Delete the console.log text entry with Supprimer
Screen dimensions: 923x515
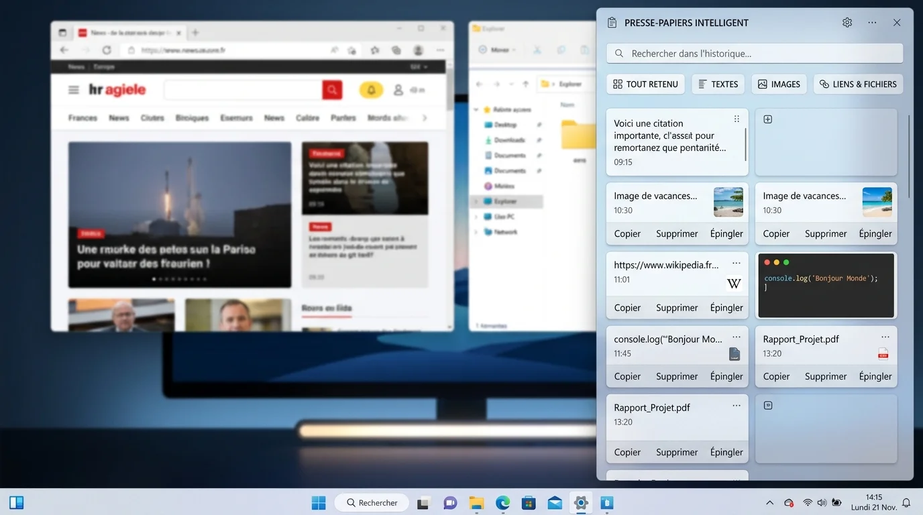[677, 376]
